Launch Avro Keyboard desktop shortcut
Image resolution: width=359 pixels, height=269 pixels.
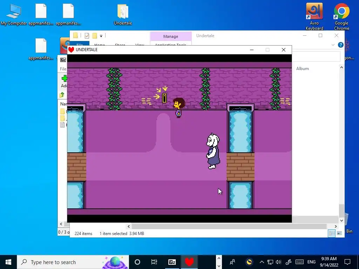tap(314, 16)
